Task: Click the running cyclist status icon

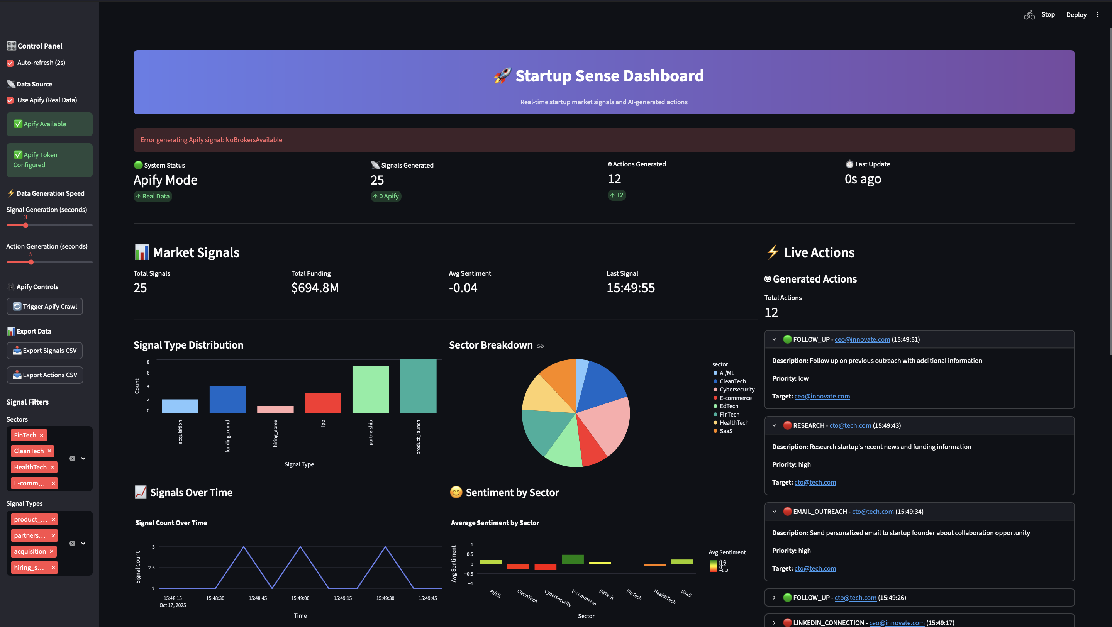Action: click(x=1029, y=15)
